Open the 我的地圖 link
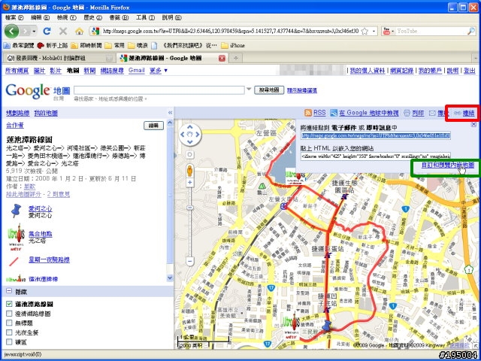The width and height of the screenshot is (481, 361). click(x=46, y=113)
